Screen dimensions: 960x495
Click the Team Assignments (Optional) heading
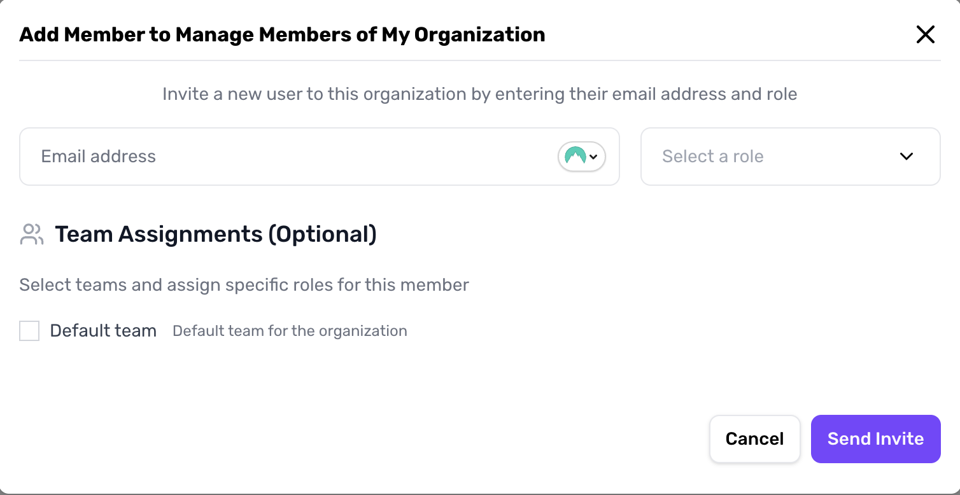coord(215,234)
